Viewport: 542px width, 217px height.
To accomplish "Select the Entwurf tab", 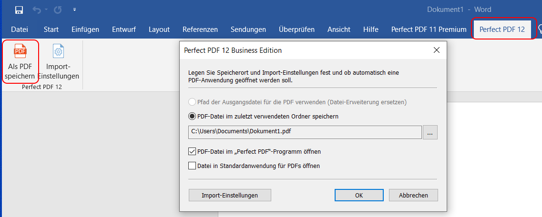I will [124, 30].
